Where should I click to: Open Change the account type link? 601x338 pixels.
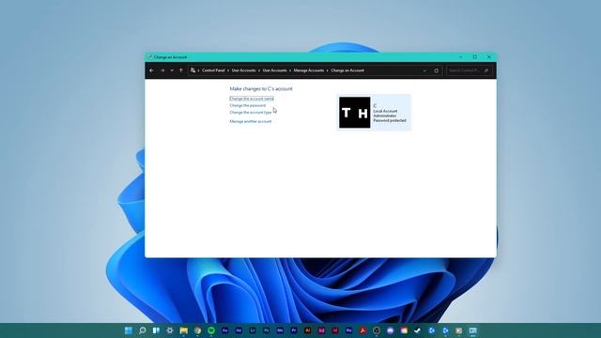[x=251, y=113]
